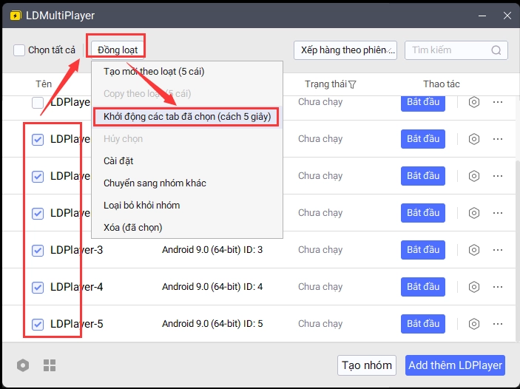Open settings gear for LDPlayer-4 row
520x389 pixels.
point(474,287)
